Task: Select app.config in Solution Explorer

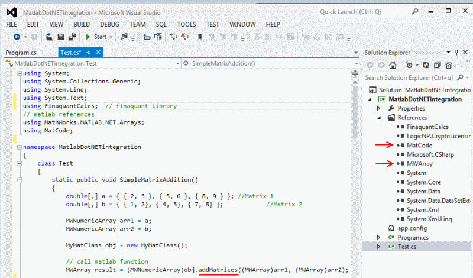Action: click(x=412, y=228)
